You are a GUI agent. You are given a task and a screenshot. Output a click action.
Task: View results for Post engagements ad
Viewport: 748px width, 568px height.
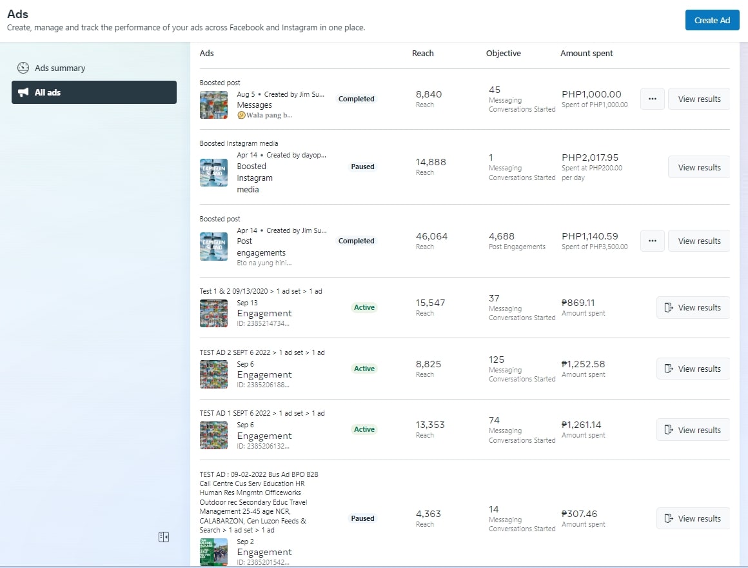click(699, 241)
